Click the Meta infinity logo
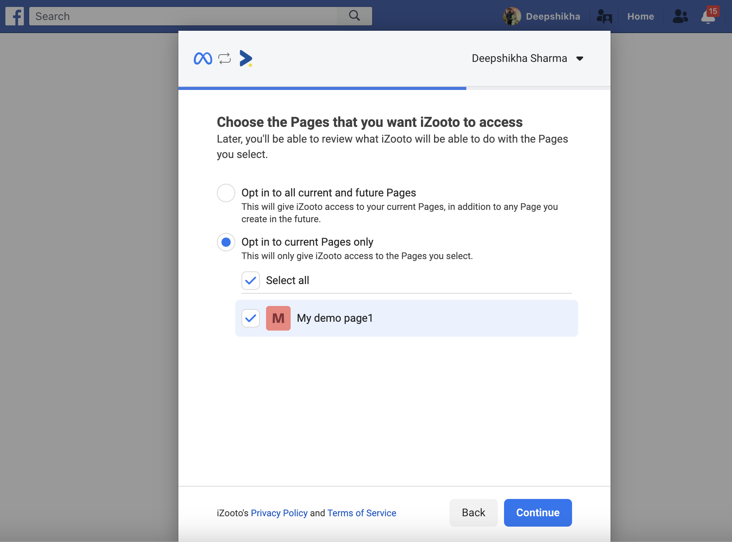The width and height of the screenshot is (732, 542). [203, 58]
